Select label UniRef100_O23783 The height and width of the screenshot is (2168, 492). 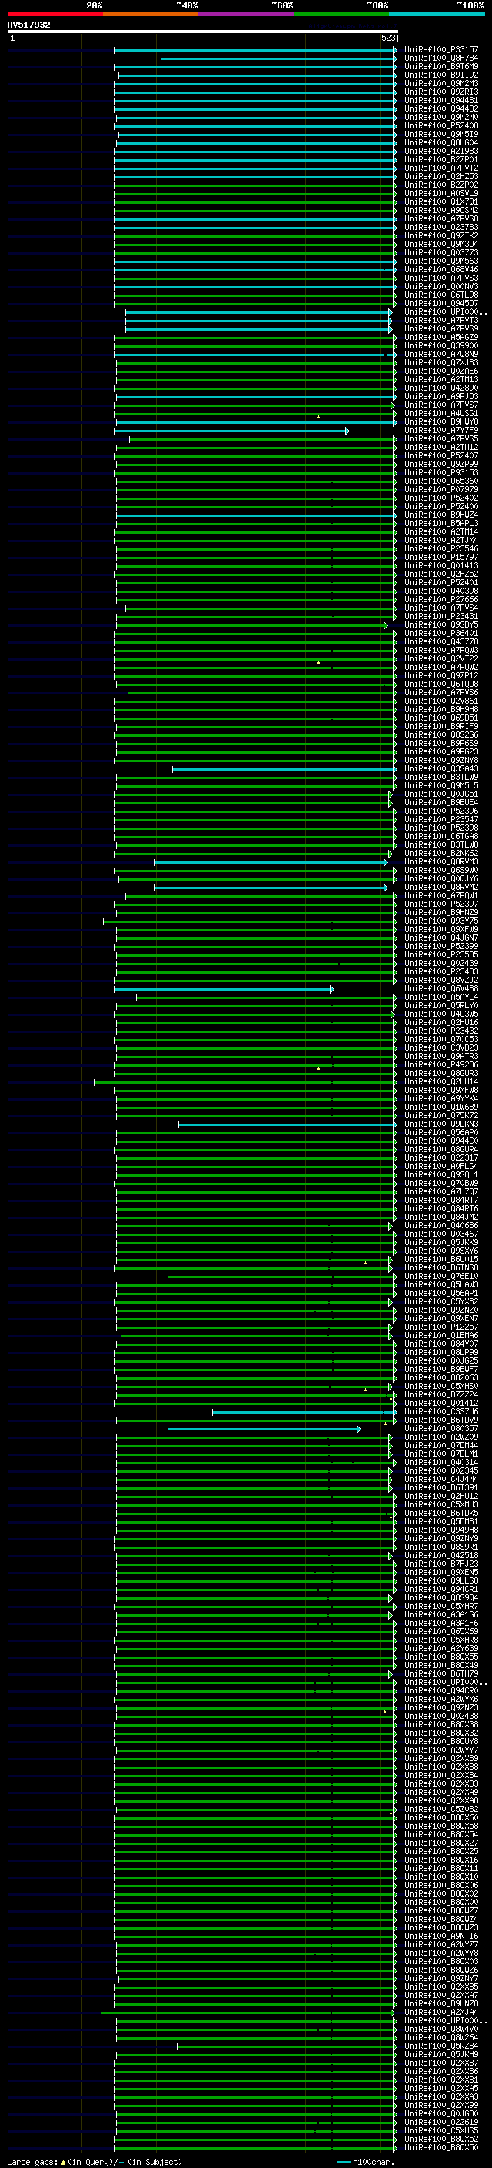pos(440,227)
